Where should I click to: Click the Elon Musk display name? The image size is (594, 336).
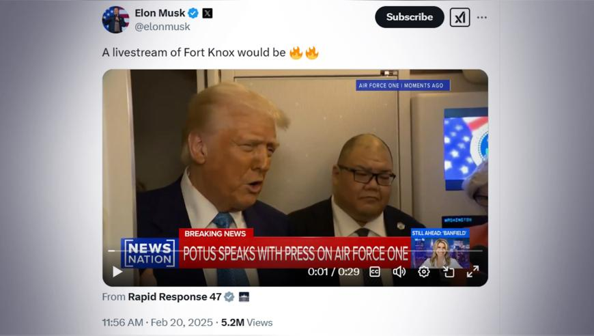pos(160,13)
